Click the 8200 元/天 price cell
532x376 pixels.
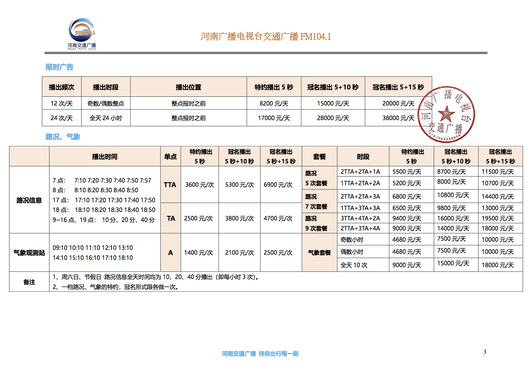274,103
